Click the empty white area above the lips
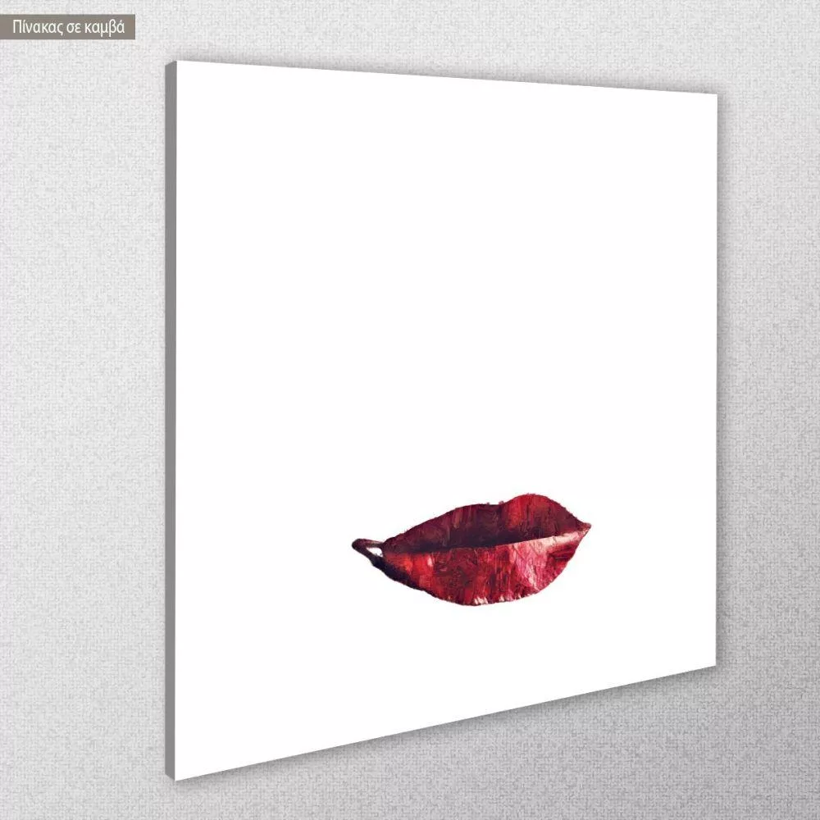 (443, 287)
